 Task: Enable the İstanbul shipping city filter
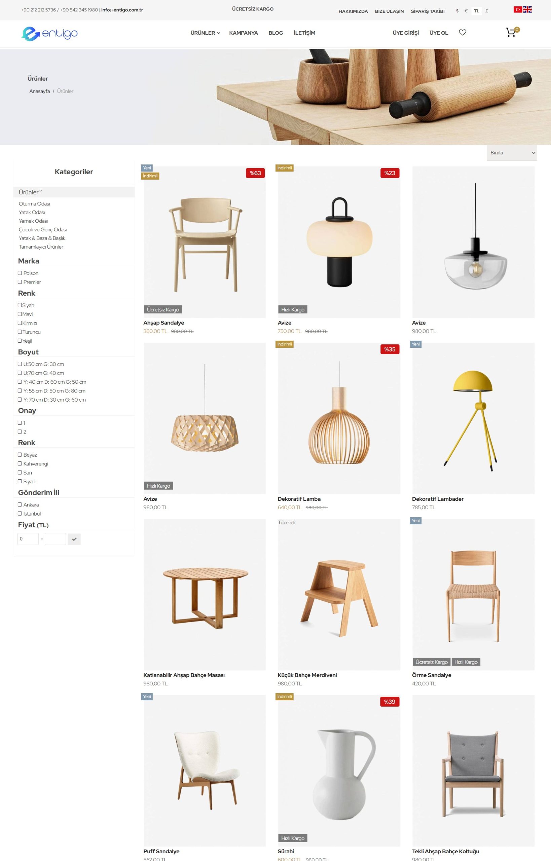click(x=20, y=514)
